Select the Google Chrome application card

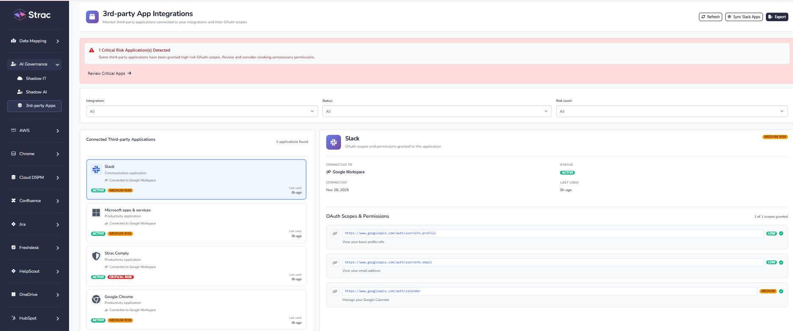click(196, 309)
